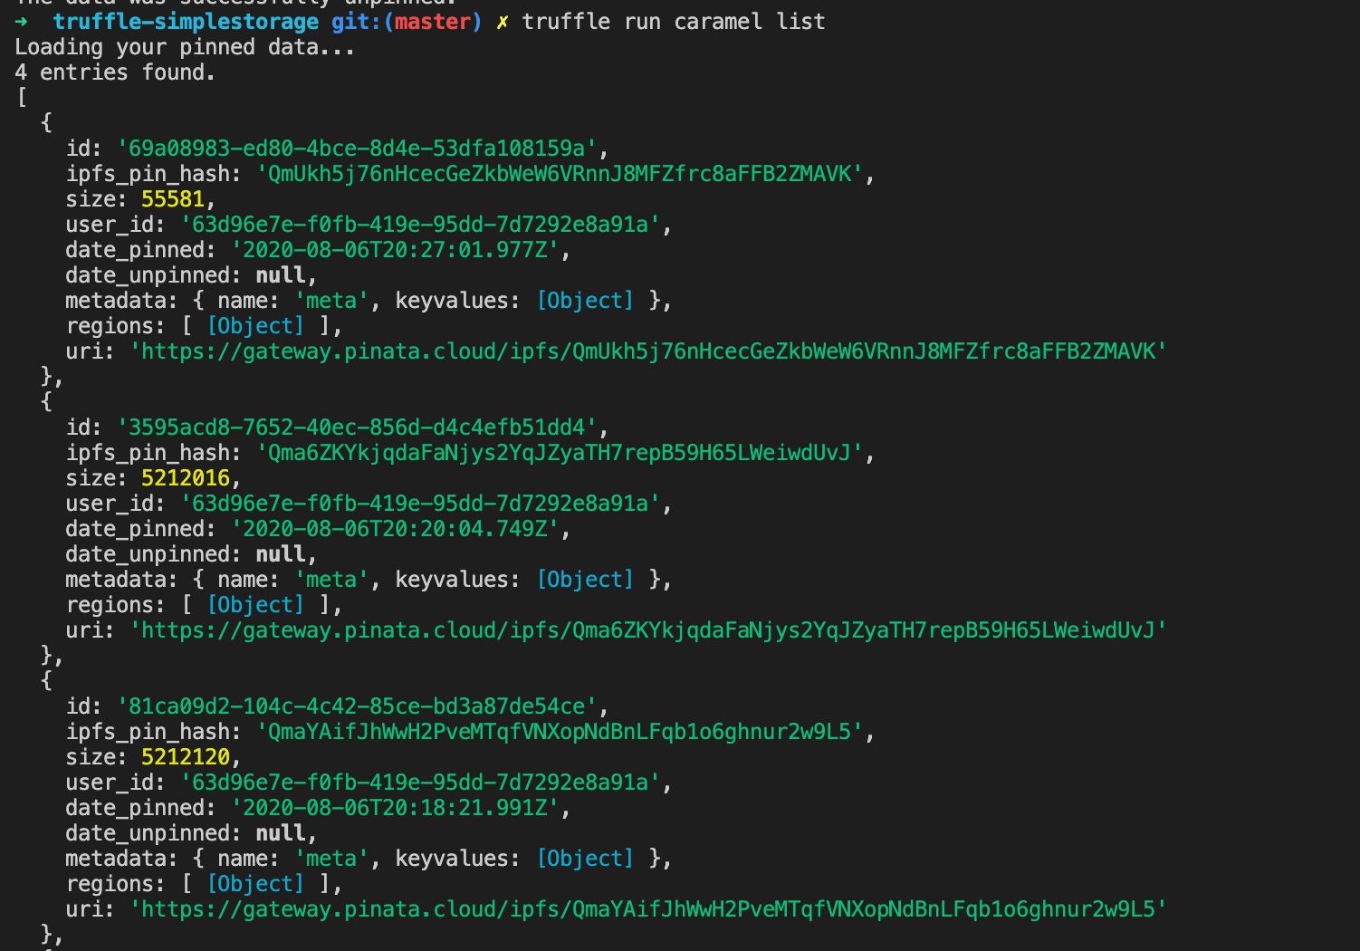Click the size value 55581

[173, 199]
